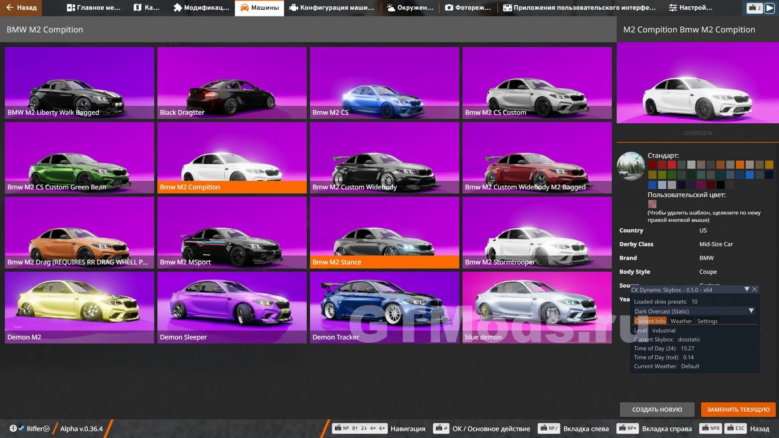Select the BMW M2 Liberty Walk Bagged thumbnail
Viewport: 779px width, 438px height.
[79, 83]
